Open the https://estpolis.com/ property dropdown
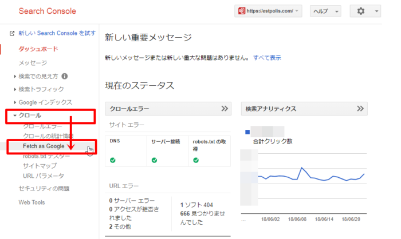 [x=268, y=11]
